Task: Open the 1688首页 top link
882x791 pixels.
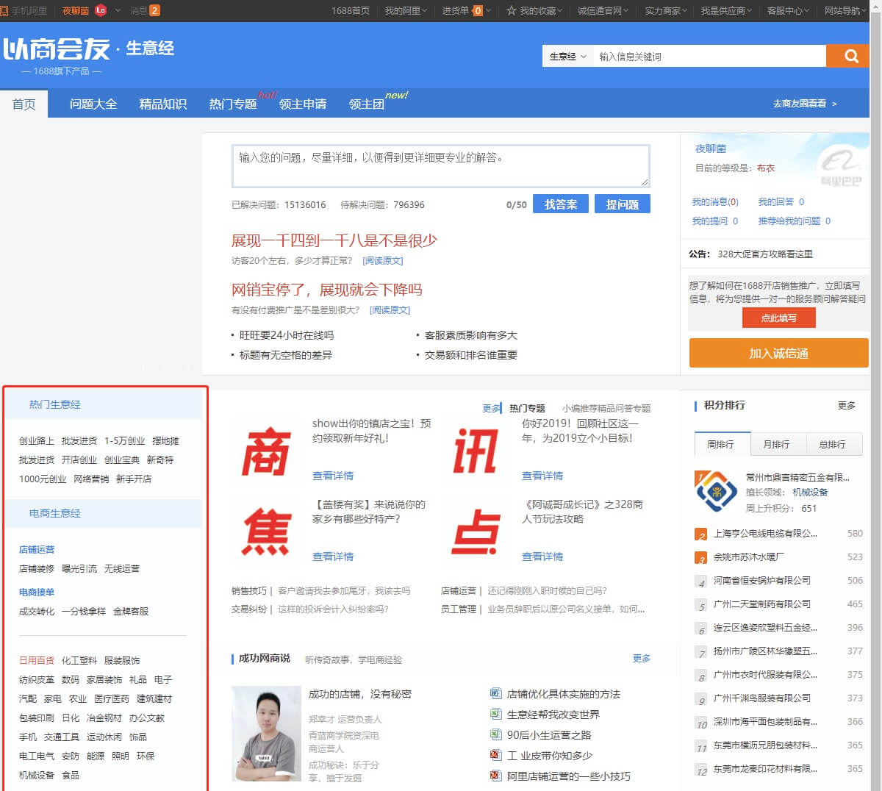Action: click(x=351, y=10)
